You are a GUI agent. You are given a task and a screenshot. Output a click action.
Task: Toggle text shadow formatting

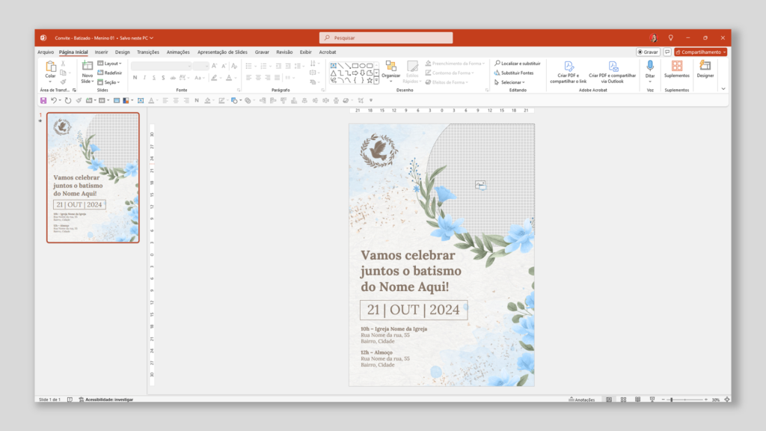click(163, 78)
